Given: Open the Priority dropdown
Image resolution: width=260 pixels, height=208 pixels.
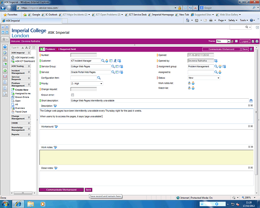Looking at the screenshot, I should [x=101, y=83].
